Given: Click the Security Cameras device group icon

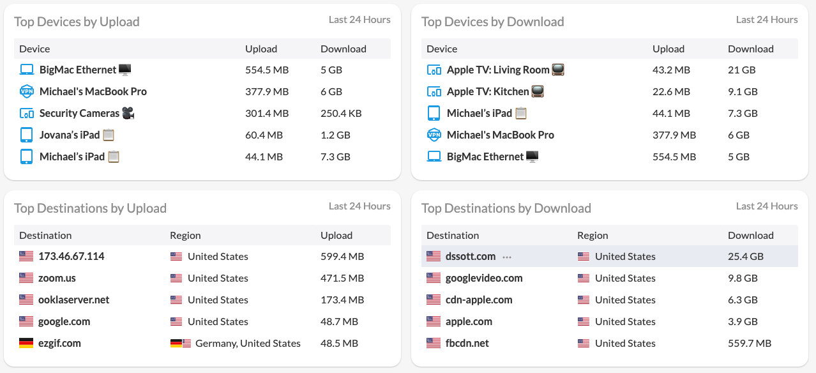Looking at the screenshot, I should [x=26, y=113].
